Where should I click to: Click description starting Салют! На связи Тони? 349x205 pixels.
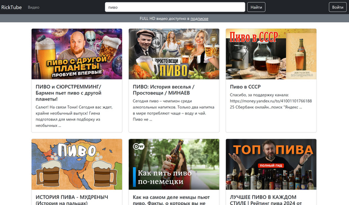tap(74, 116)
